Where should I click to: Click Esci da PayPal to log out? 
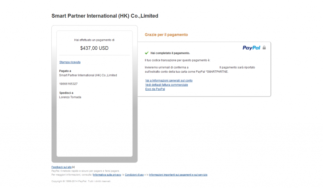[155, 89]
